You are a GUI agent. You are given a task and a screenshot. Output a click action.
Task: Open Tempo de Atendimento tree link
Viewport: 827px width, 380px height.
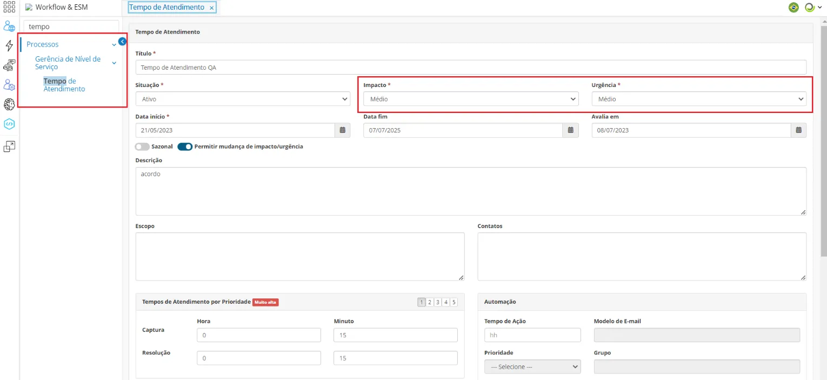pyautogui.click(x=64, y=85)
